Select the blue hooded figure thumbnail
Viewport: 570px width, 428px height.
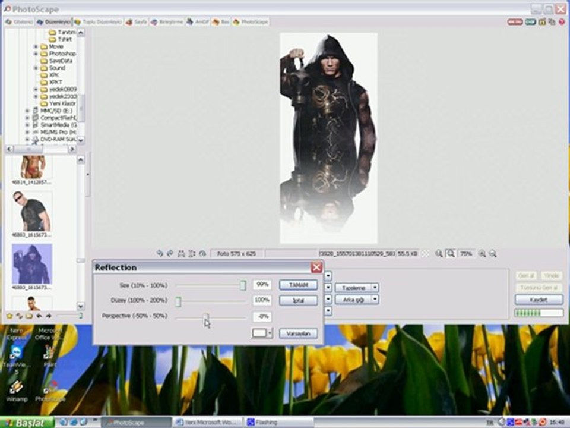(32, 263)
